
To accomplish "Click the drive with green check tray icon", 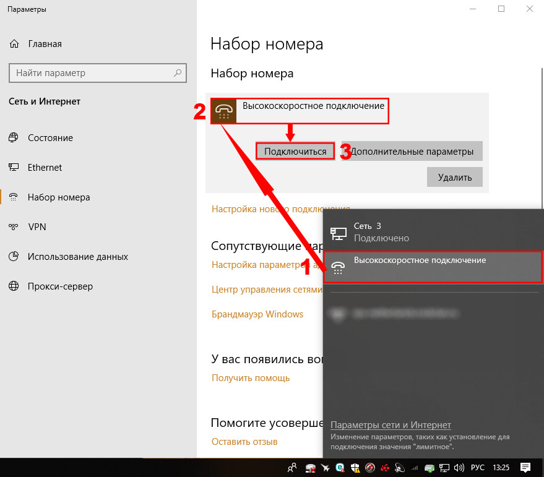I will point(430,469).
